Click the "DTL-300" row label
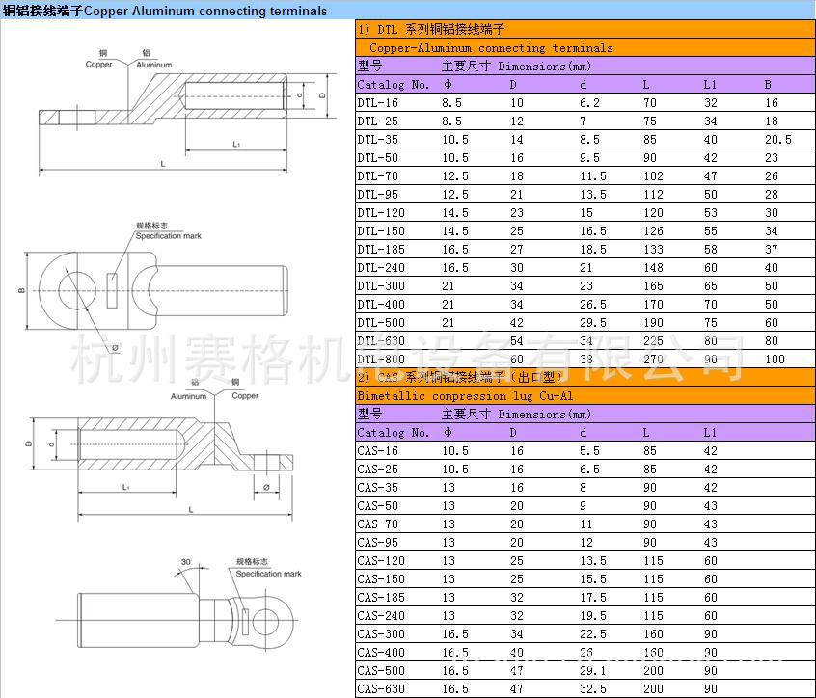Viewport: 816px width, 698px height. (x=381, y=286)
